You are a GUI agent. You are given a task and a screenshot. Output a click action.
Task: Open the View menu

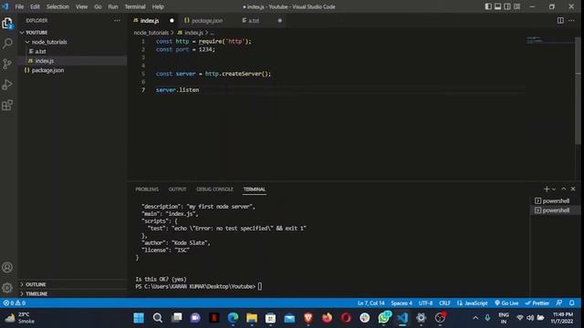click(x=81, y=6)
